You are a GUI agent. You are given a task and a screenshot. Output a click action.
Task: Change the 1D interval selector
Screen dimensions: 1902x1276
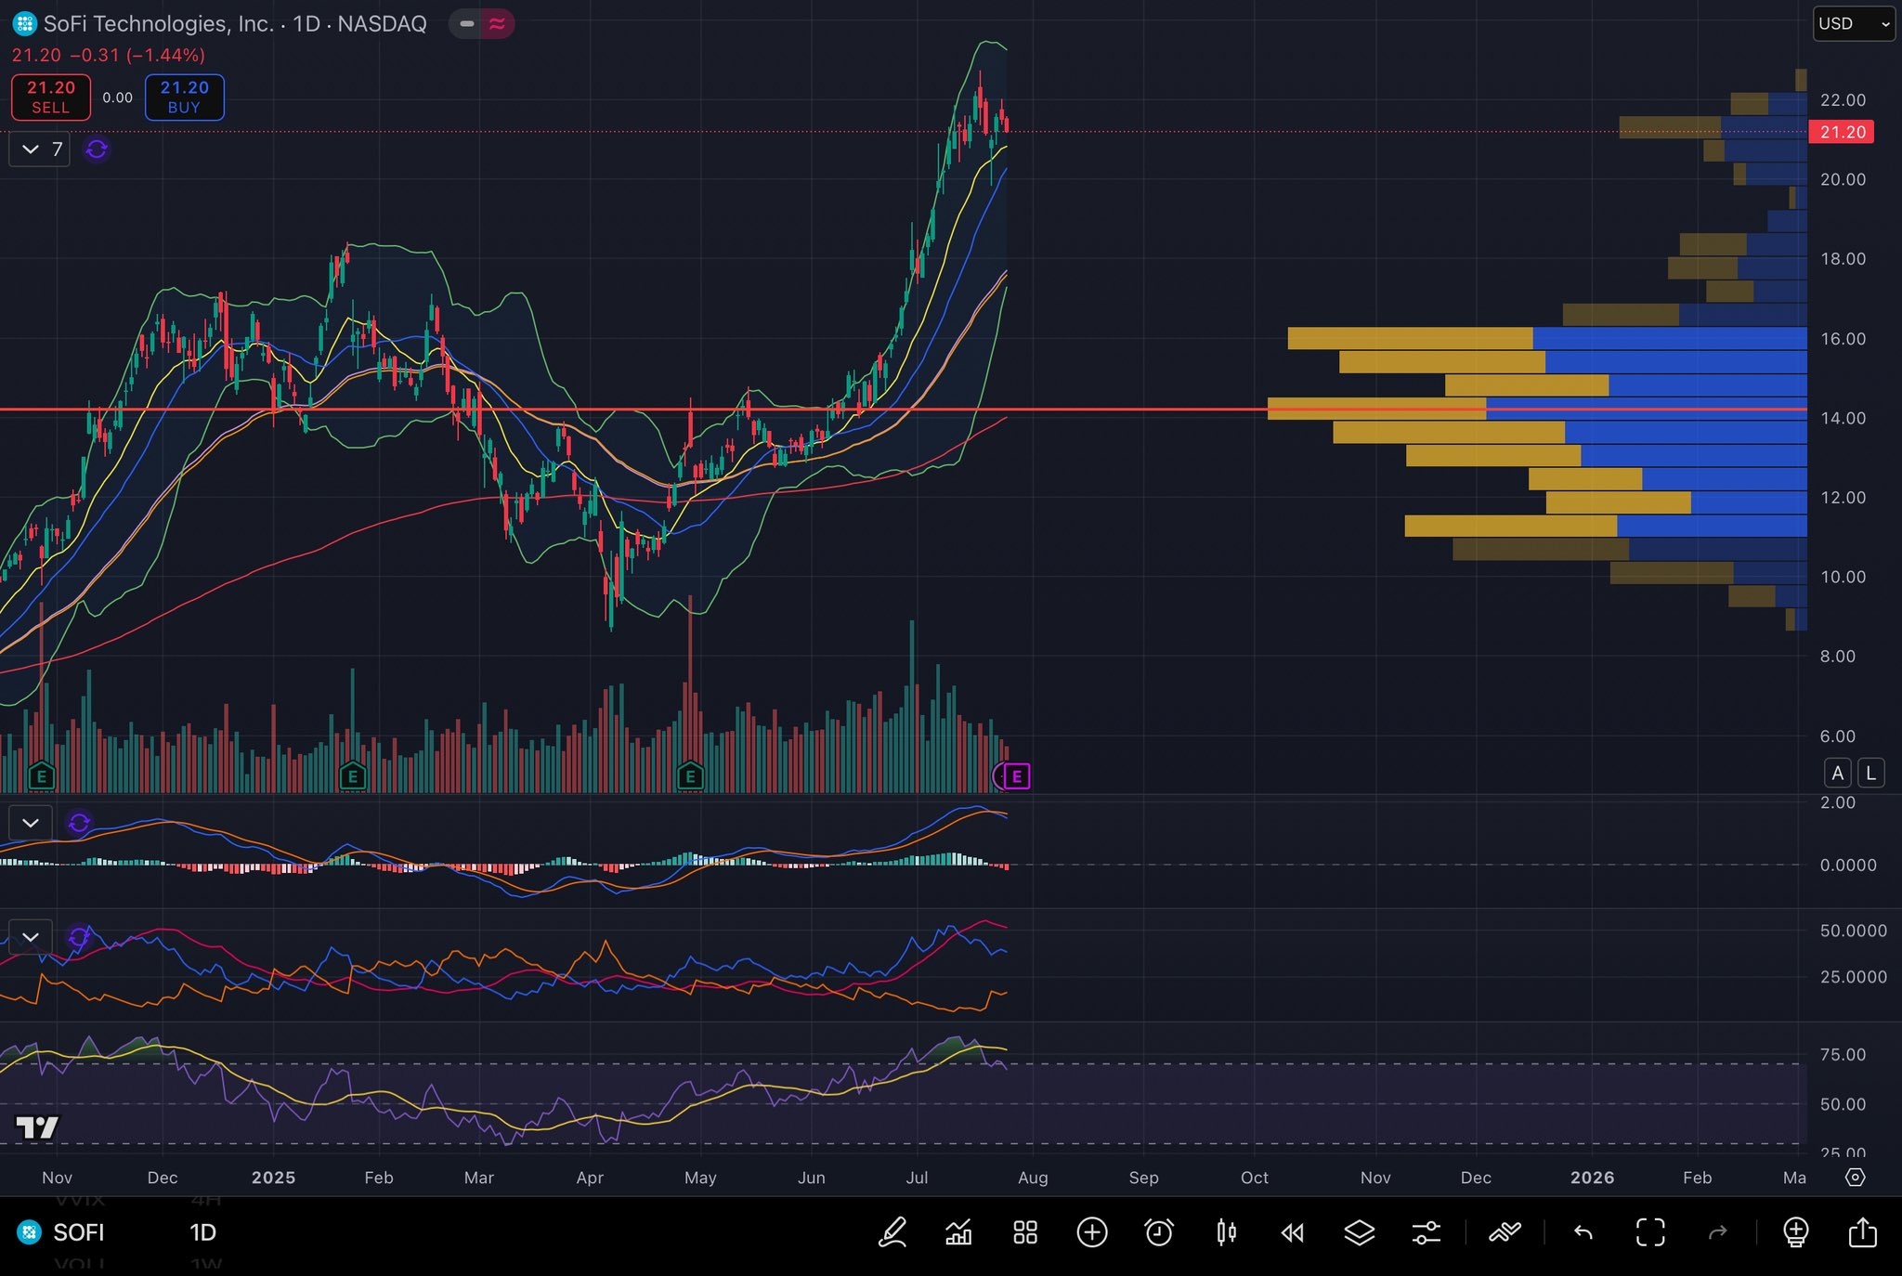202,1232
